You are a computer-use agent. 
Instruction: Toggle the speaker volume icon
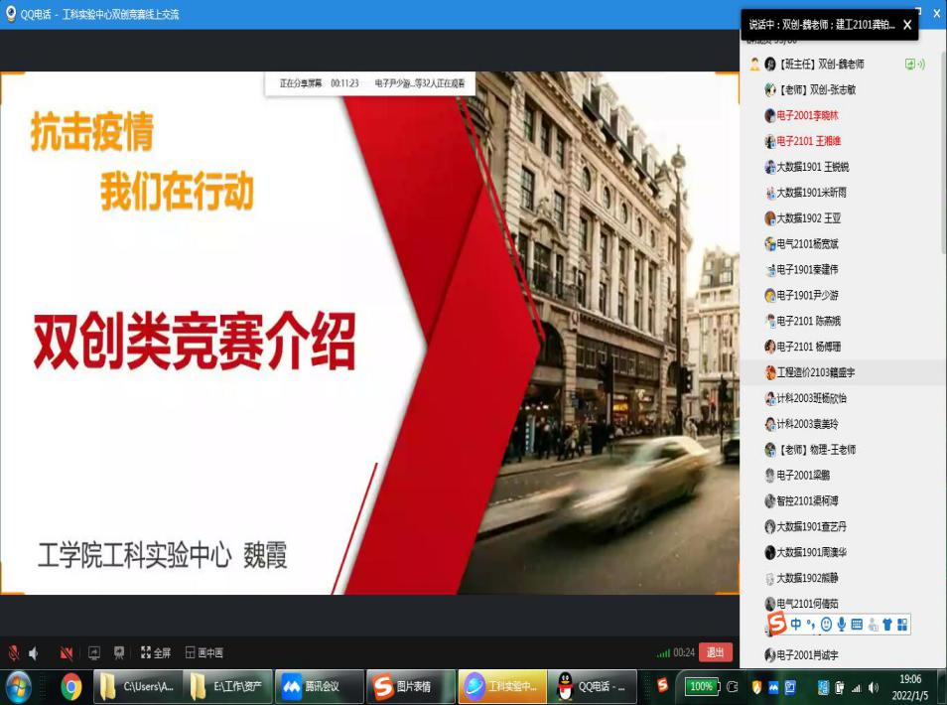34,652
